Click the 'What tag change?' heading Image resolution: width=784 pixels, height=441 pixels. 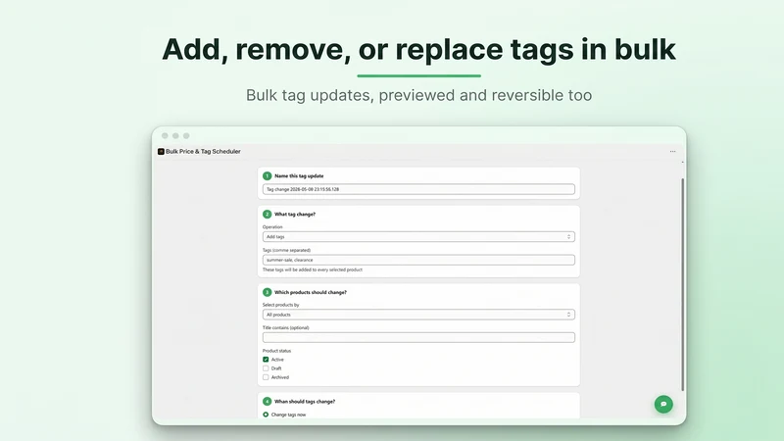click(295, 214)
